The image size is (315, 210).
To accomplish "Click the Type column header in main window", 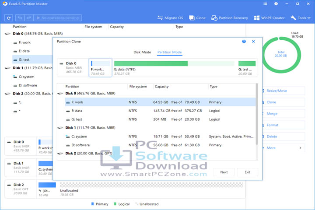I will pos(179,27).
